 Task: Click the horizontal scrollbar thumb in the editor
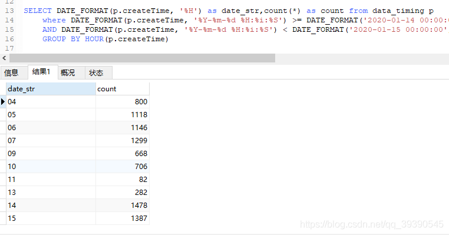pyautogui.click(x=143, y=58)
